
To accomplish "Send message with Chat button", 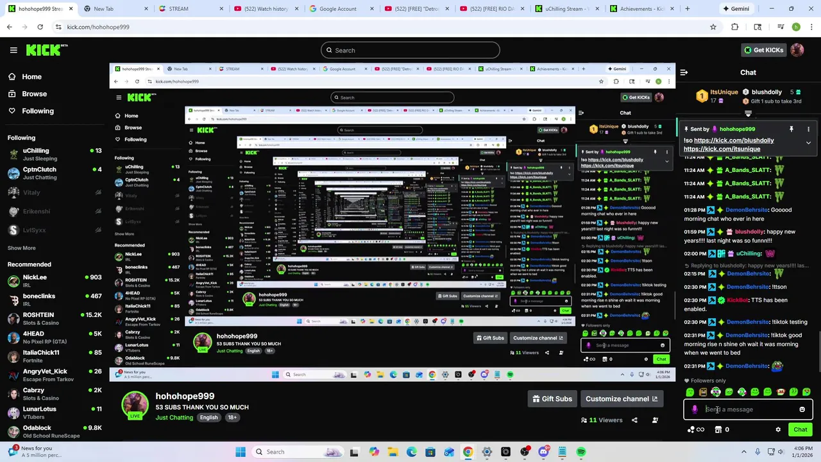I will (x=800, y=430).
